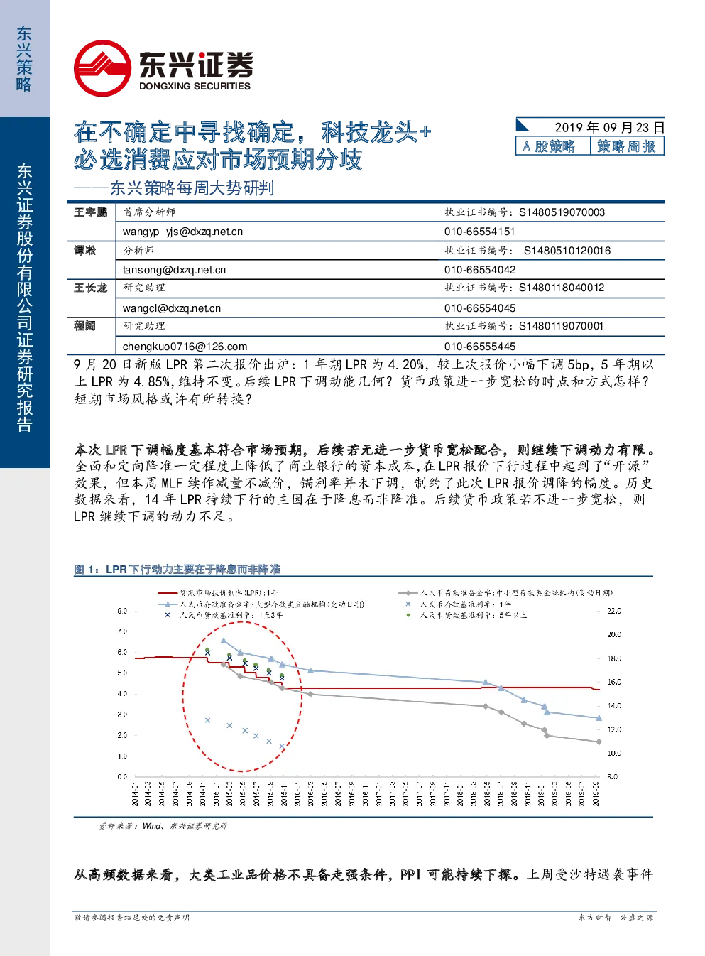Click the '东兴证券' company name beside the logo
705x956 pixels.
click(196, 65)
